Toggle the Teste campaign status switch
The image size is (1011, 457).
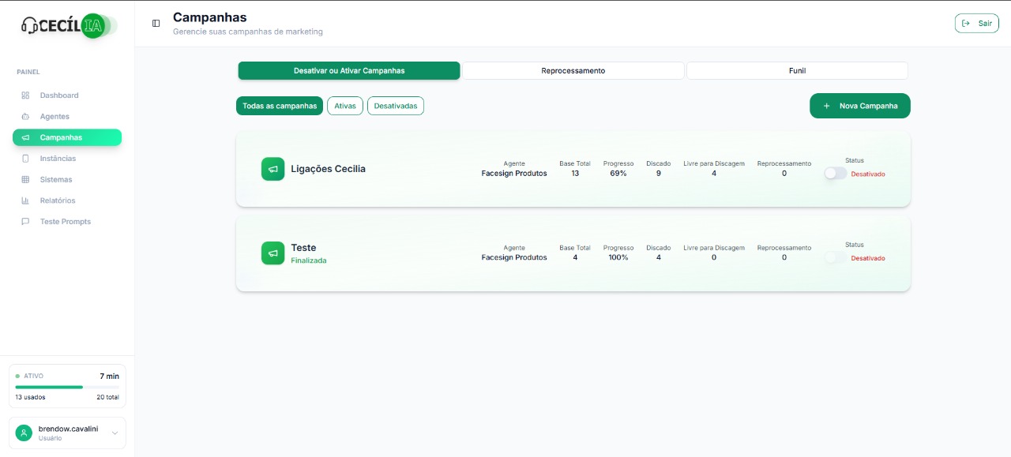(x=835, y=257)
